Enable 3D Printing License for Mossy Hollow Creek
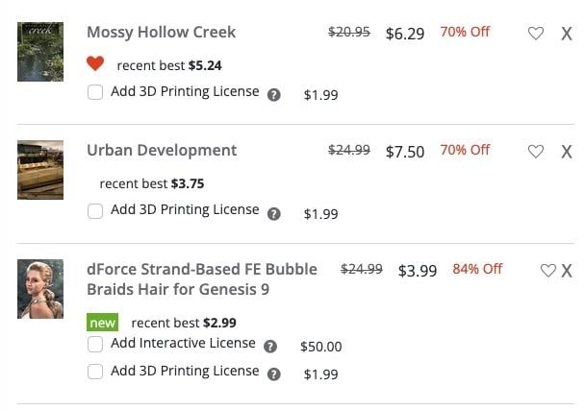The width and height of the screenshot is (585, 410). [95, 93]
